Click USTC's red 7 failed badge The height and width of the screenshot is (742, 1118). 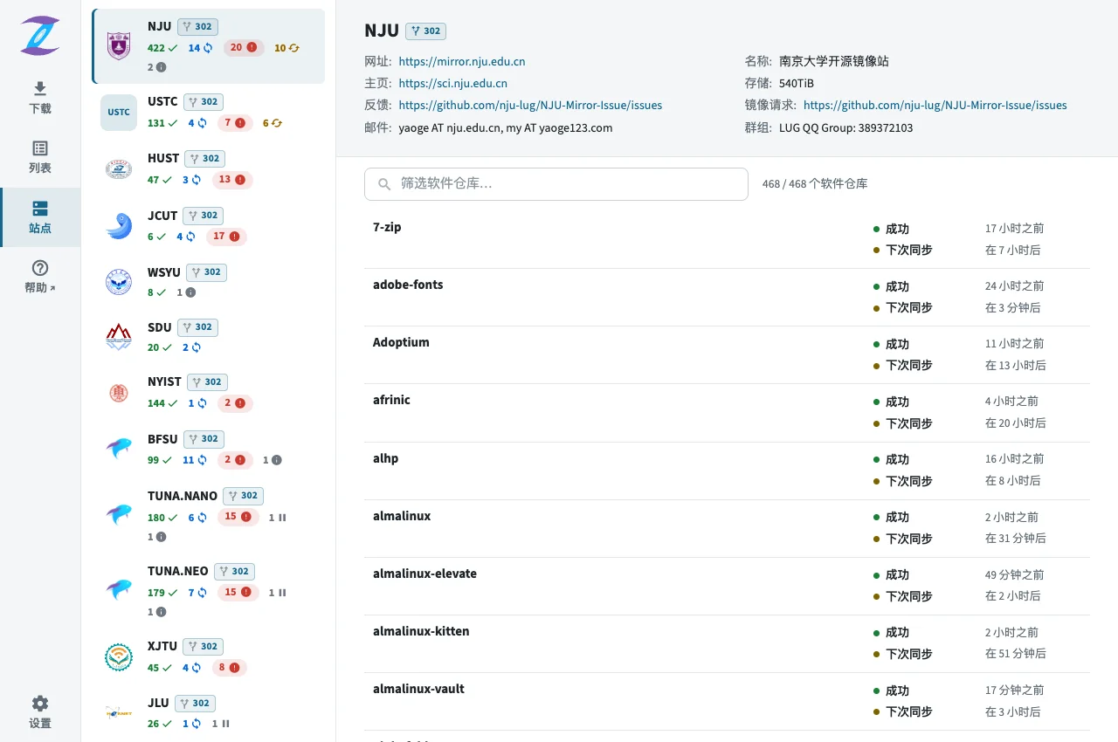tap(237, 123)
